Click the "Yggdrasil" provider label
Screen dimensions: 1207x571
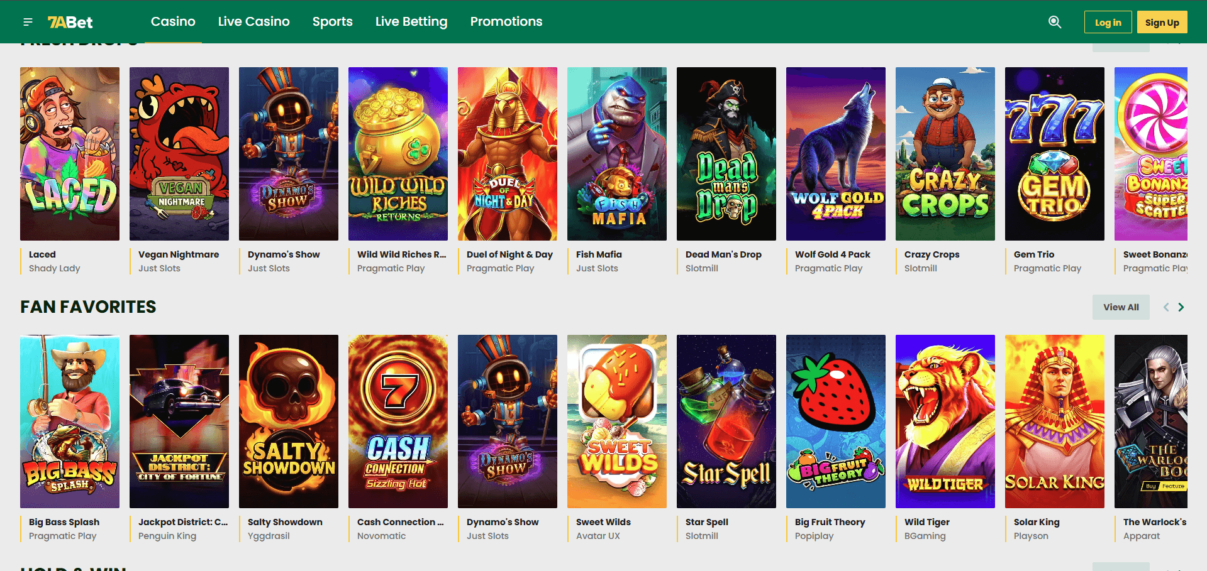(269, 536)
